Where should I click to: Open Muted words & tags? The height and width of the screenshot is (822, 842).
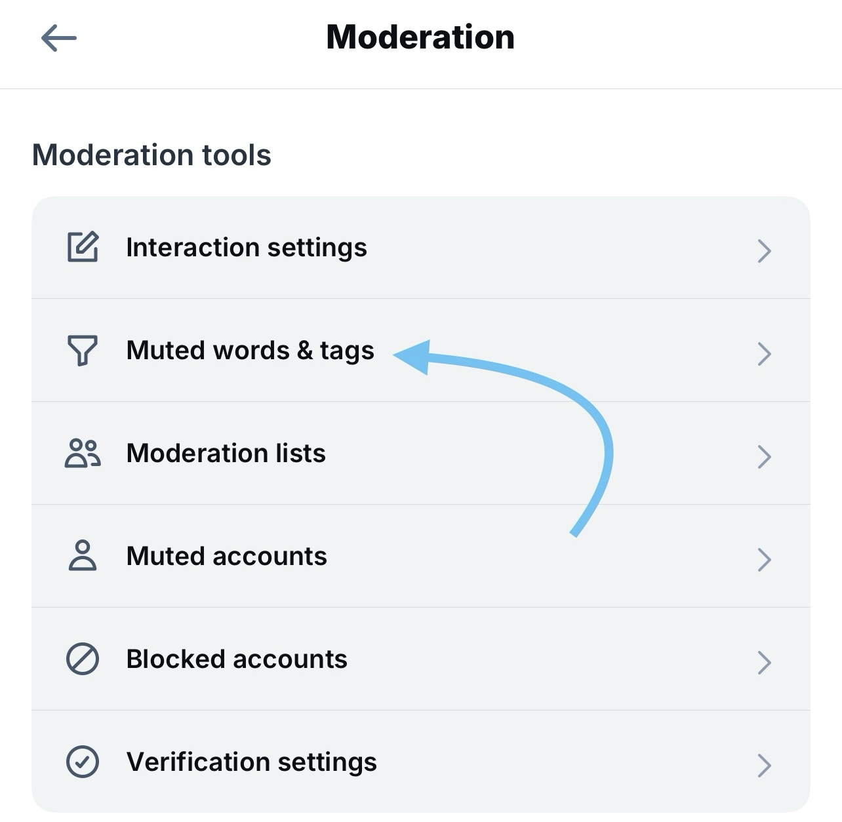(x=250, y=351)
